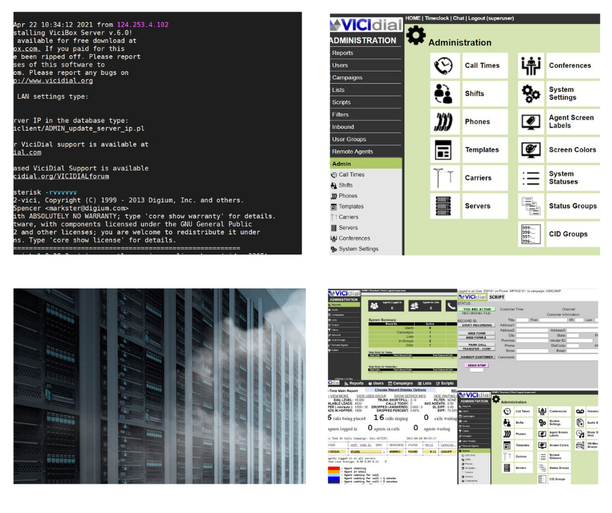Click the large Status Groups documents icon
The image size is (612, 513).
(532, 206)
